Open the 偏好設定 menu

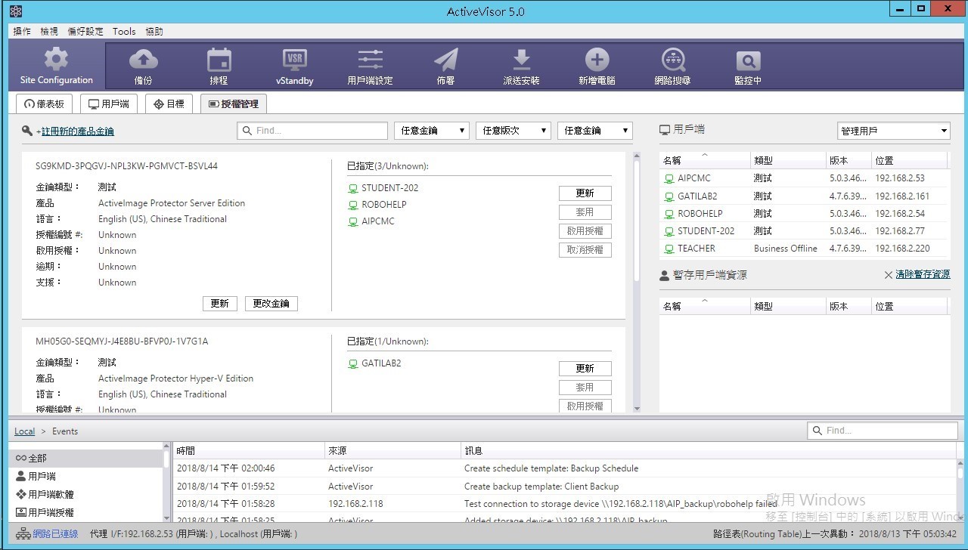[85, 32]
